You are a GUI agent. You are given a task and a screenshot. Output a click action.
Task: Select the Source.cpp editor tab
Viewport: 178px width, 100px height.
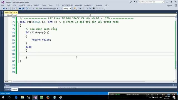coord(8,12)
